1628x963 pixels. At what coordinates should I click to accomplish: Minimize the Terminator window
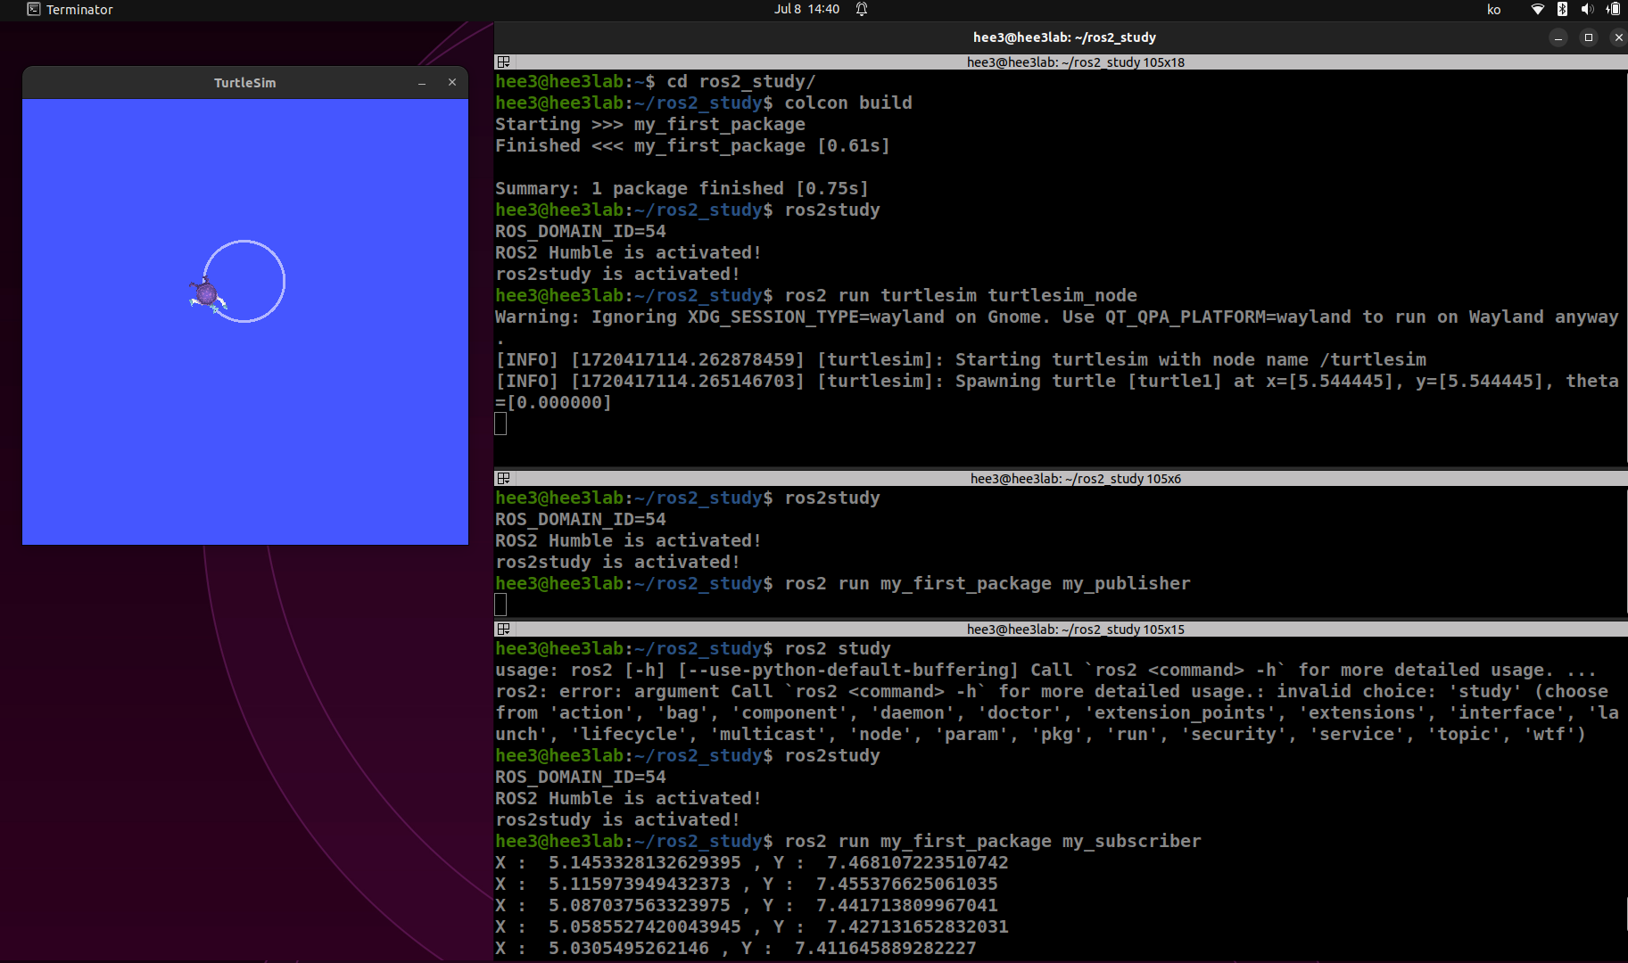[1558, 37]
